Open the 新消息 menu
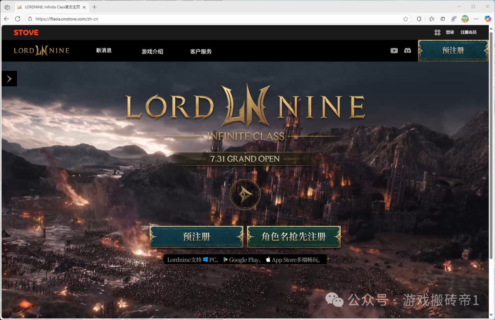This screenshot has height=320, width=495. (104, 51)
